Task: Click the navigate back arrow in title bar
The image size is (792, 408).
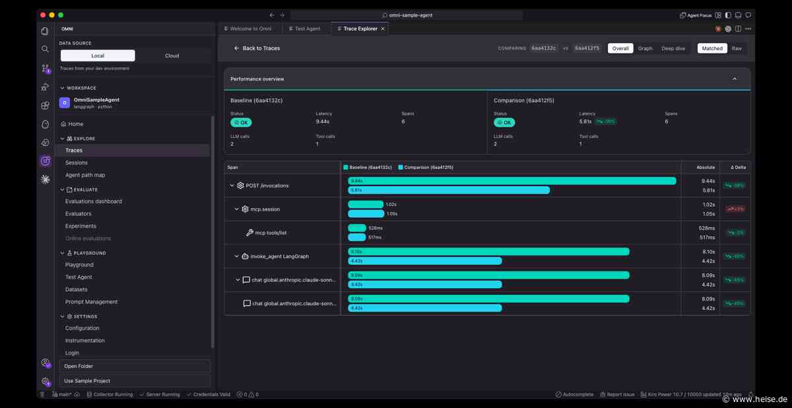Action: click(272, 15)
